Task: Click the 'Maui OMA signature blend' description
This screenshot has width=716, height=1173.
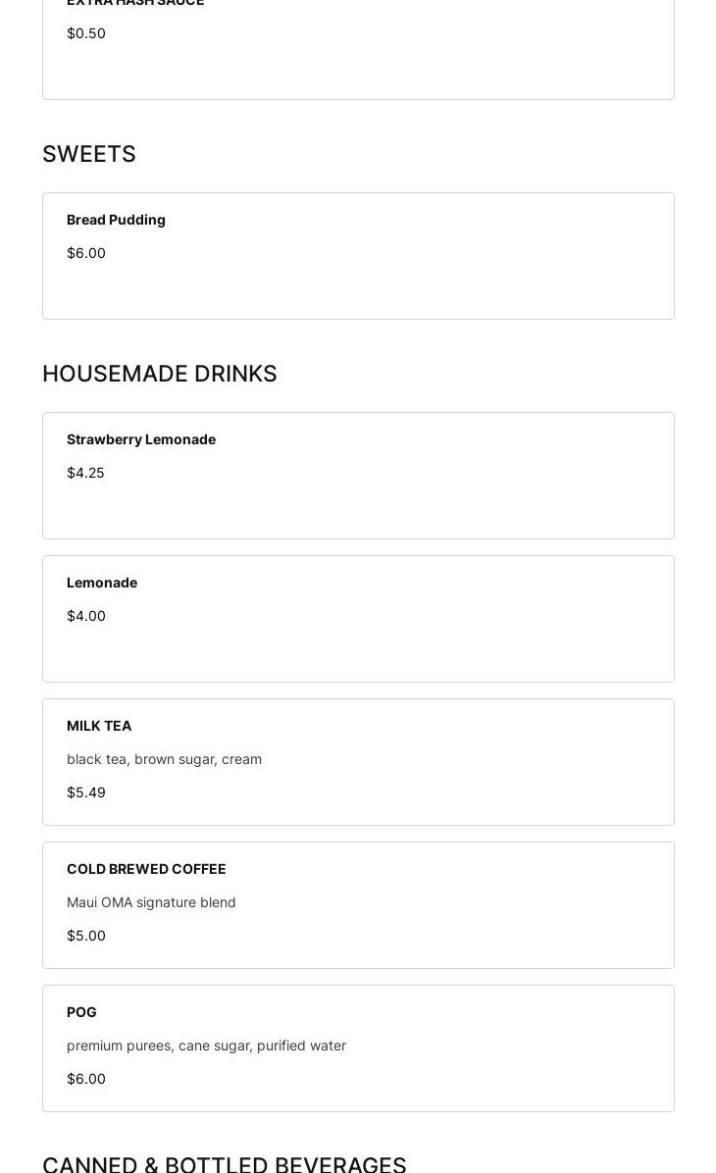Action: 151,902
